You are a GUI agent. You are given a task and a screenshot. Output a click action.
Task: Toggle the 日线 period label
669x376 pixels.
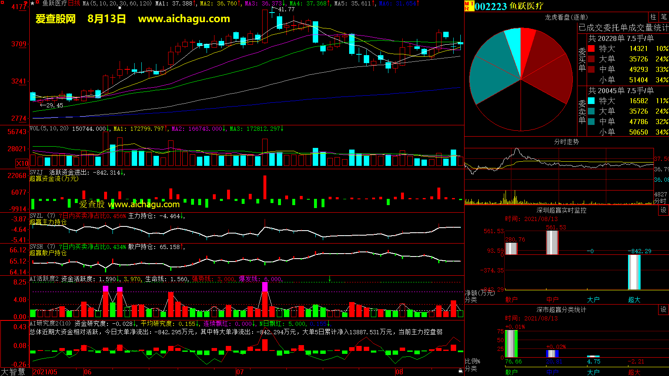pos(74,3)
